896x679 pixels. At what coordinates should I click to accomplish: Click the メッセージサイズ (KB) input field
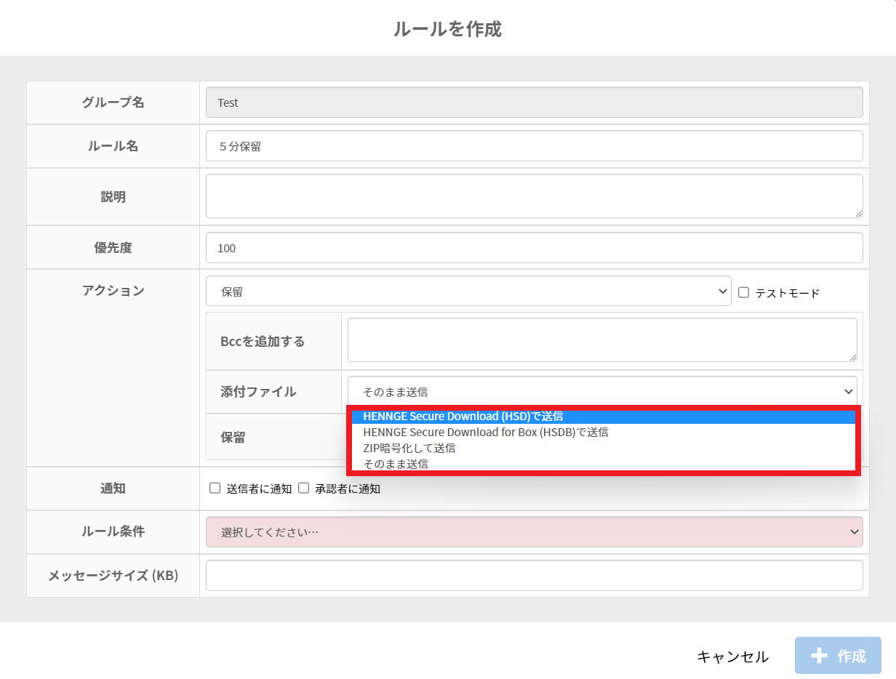tap(535, 576)
